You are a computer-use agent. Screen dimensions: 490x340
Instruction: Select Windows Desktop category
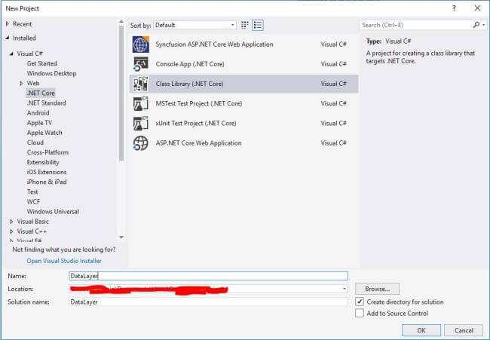(51, 73)
